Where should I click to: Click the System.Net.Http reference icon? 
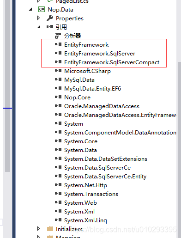tap(58, 185)
